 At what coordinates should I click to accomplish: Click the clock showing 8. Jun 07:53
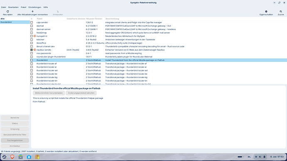click(x=277, y=157)
